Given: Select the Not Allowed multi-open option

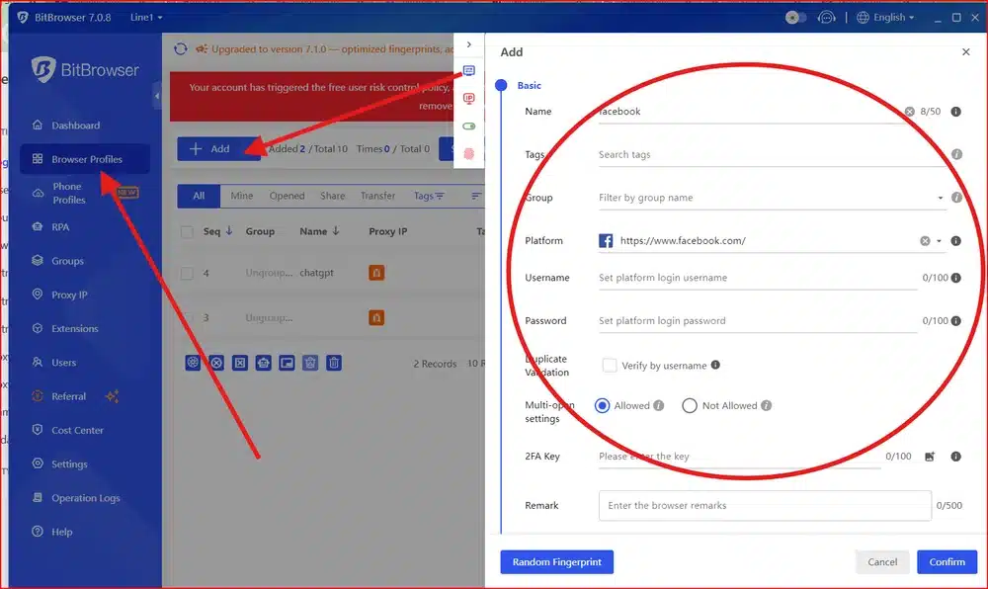Looking at the screenshot, I should click(691, 405).
